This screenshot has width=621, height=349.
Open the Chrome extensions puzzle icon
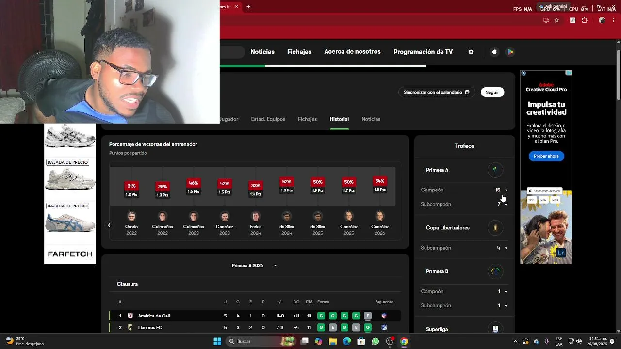pyautogui.click(x=585, y=20)
